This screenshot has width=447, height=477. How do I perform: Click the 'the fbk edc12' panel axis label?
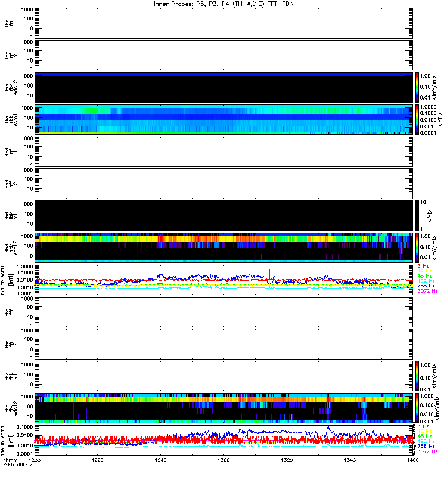(x=11, y=408)
